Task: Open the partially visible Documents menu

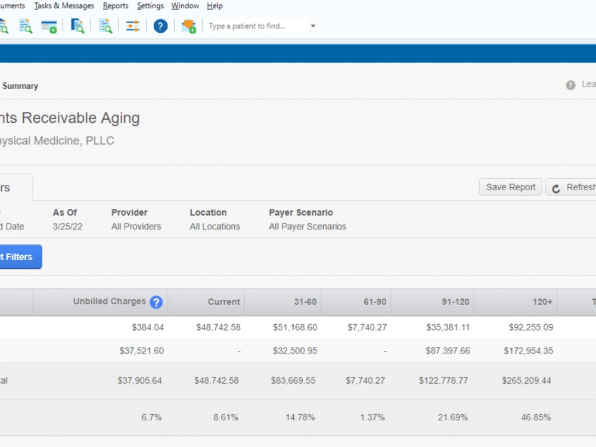Action: pyautogui.click(x=13, y=6)
